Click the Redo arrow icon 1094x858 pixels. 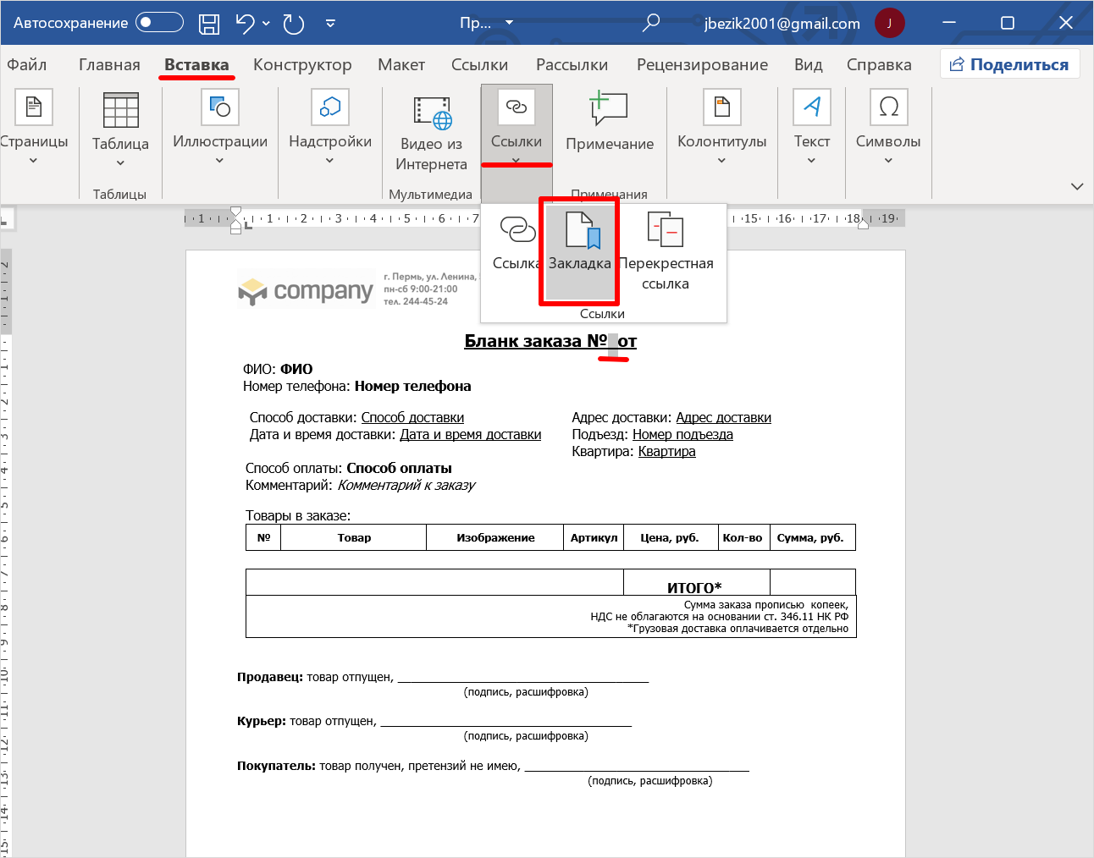point(294,24)
